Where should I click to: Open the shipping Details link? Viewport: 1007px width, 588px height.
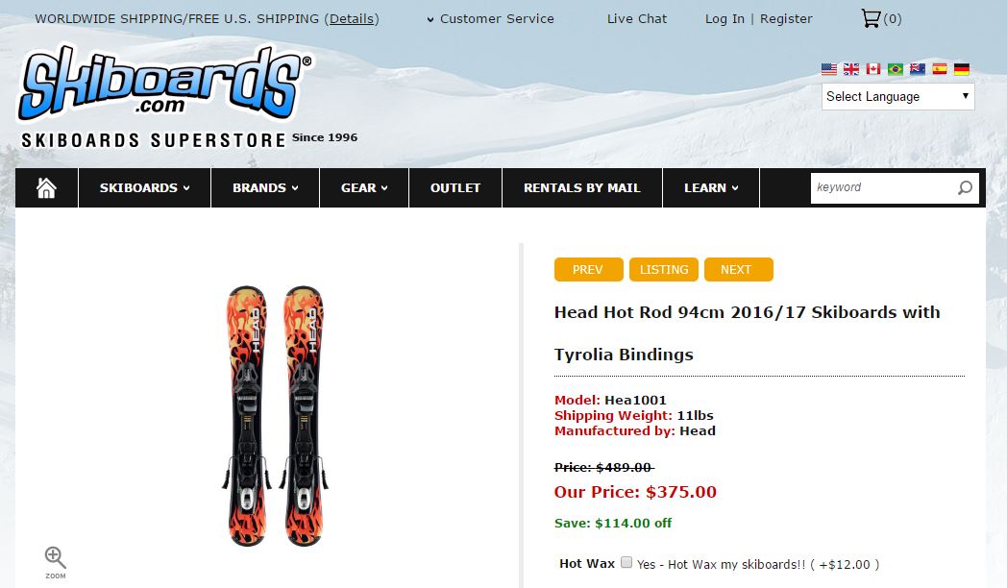(x=352, y=18)
